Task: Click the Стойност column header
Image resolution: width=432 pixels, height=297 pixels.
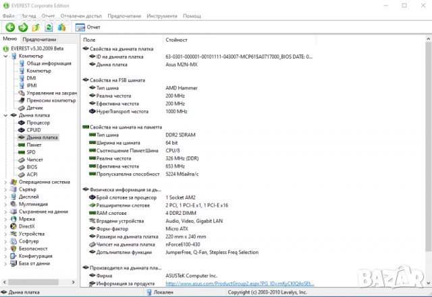Action: pos(176,40)
